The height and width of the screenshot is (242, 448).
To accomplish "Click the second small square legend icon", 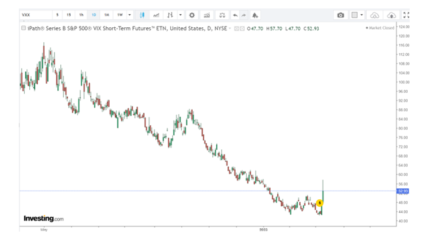I will (x=242, y=29).
